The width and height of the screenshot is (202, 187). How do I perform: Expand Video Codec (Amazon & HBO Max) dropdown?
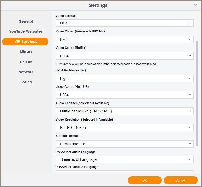coord(125,39)
